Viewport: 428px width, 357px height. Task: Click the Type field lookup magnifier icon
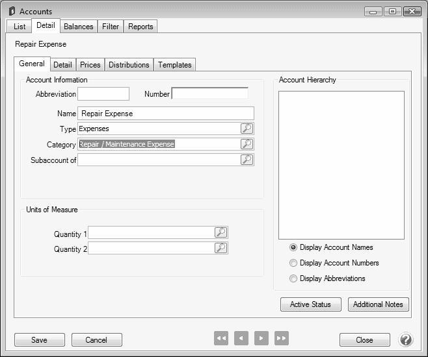pos(247,129)
